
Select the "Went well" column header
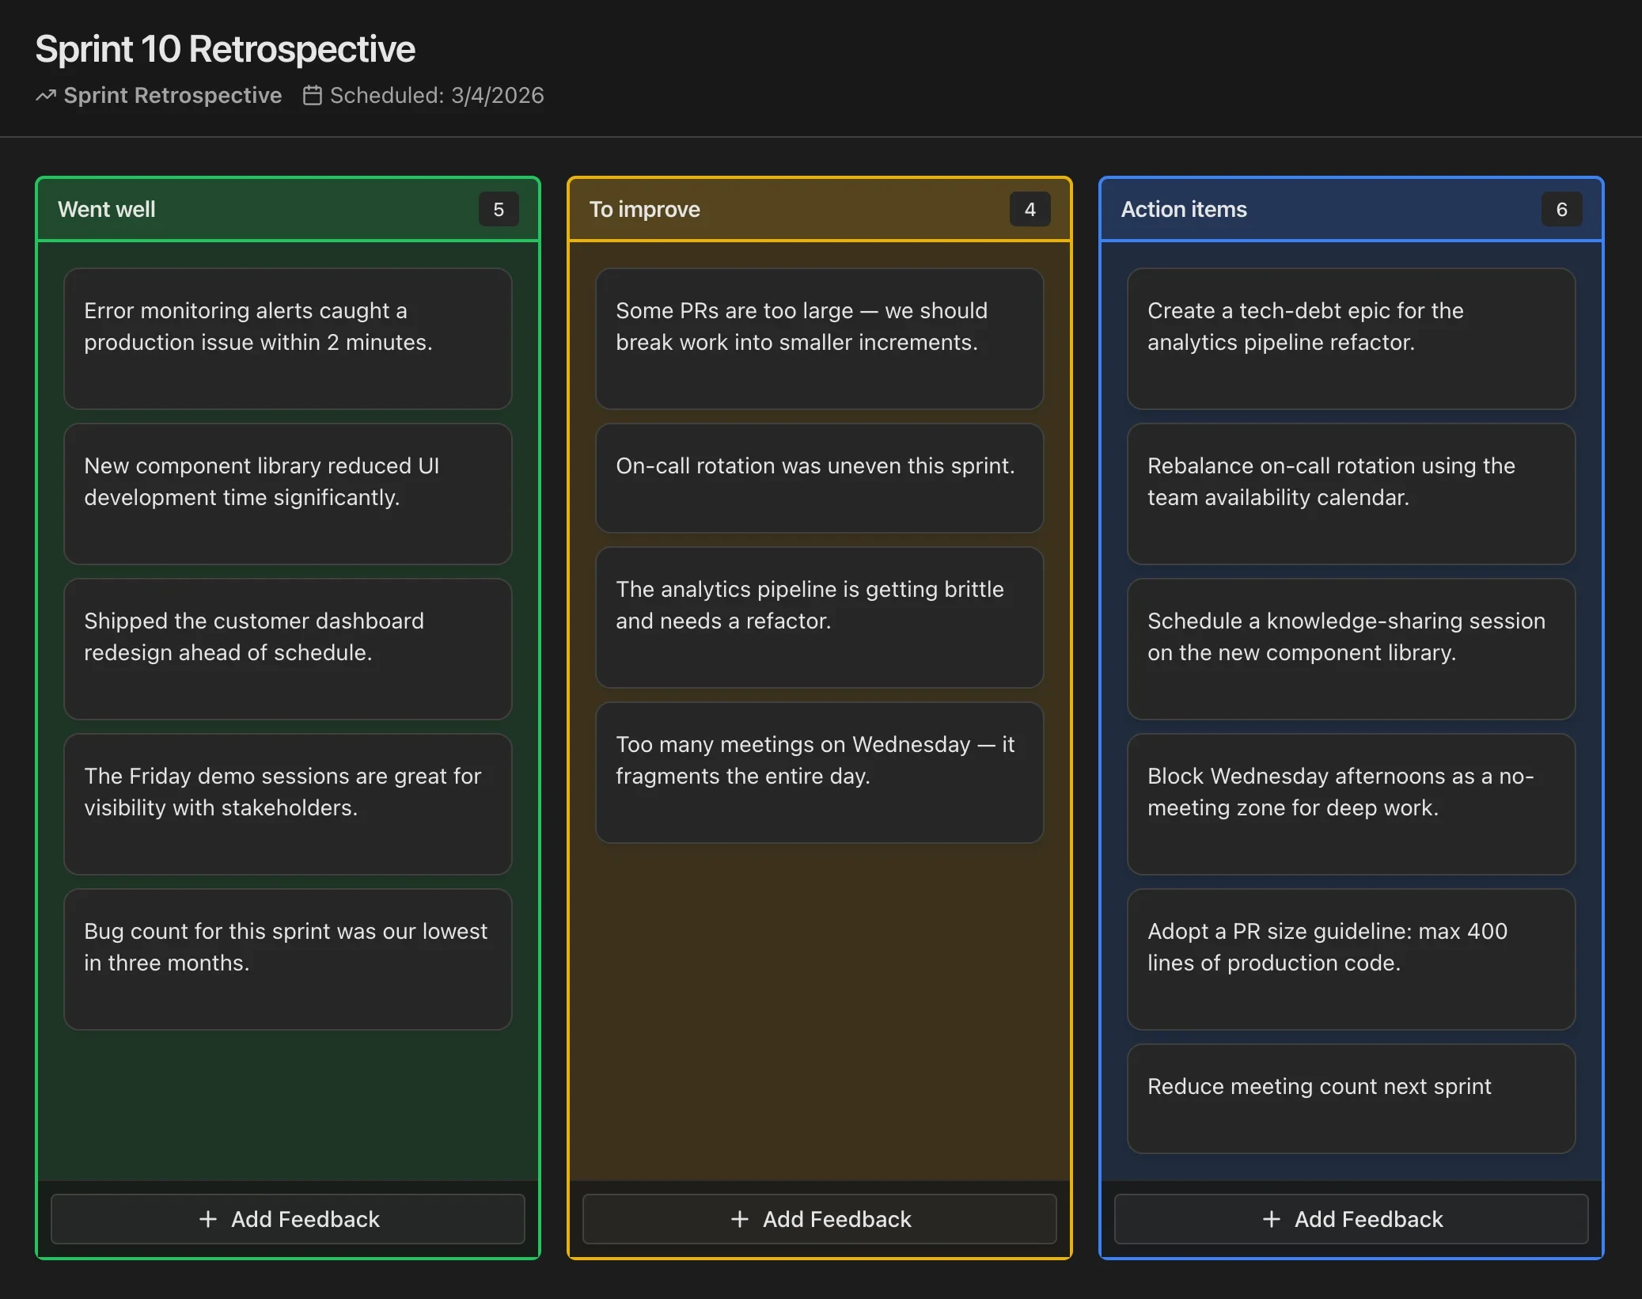click(x=106, y=209)
